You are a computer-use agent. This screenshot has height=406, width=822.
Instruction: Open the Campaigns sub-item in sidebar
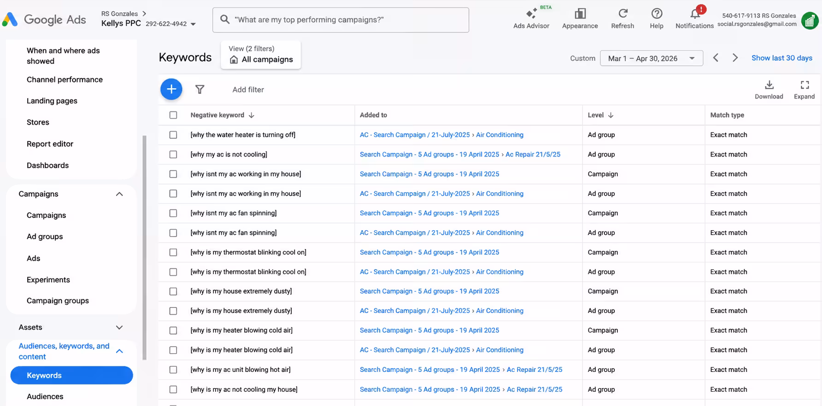pyautogui.click(x=46, y=215)
